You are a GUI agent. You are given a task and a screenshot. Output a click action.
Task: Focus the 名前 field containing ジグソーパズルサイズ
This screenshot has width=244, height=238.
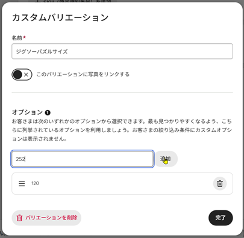pyautogui.click(x=122, y=51)
